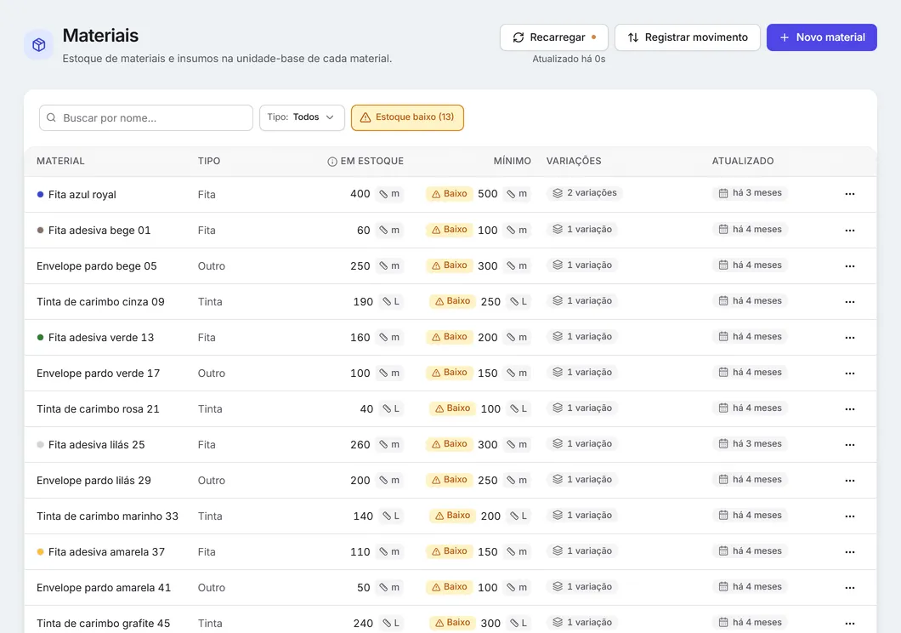This screenshot has height=633, width=901.
Task: Click the TIPO column header
Action: (x=209, y=161)
